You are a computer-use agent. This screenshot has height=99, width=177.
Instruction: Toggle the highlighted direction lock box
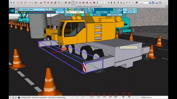(74, 15)
